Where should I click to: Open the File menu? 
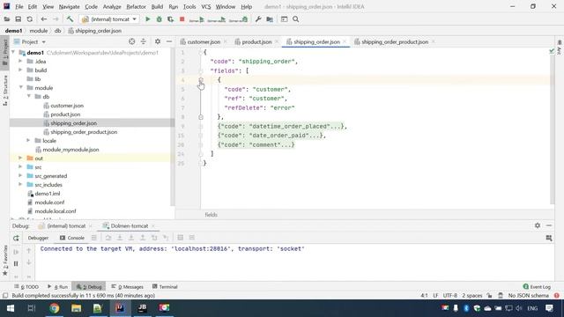19,7
